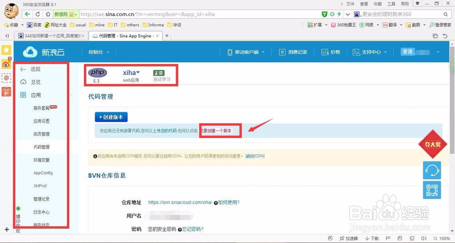Open the Weibo sidebar icon

click(6, 64)
